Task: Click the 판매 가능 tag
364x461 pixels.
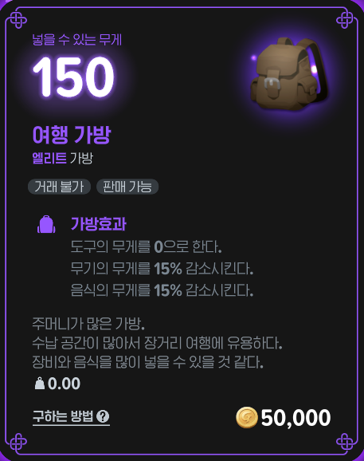Action: click(127, 187)
